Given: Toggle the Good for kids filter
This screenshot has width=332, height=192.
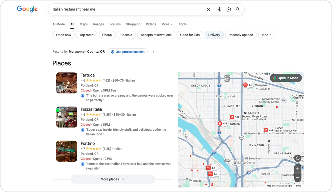Looking at the screenshot, I should [190, 35].
